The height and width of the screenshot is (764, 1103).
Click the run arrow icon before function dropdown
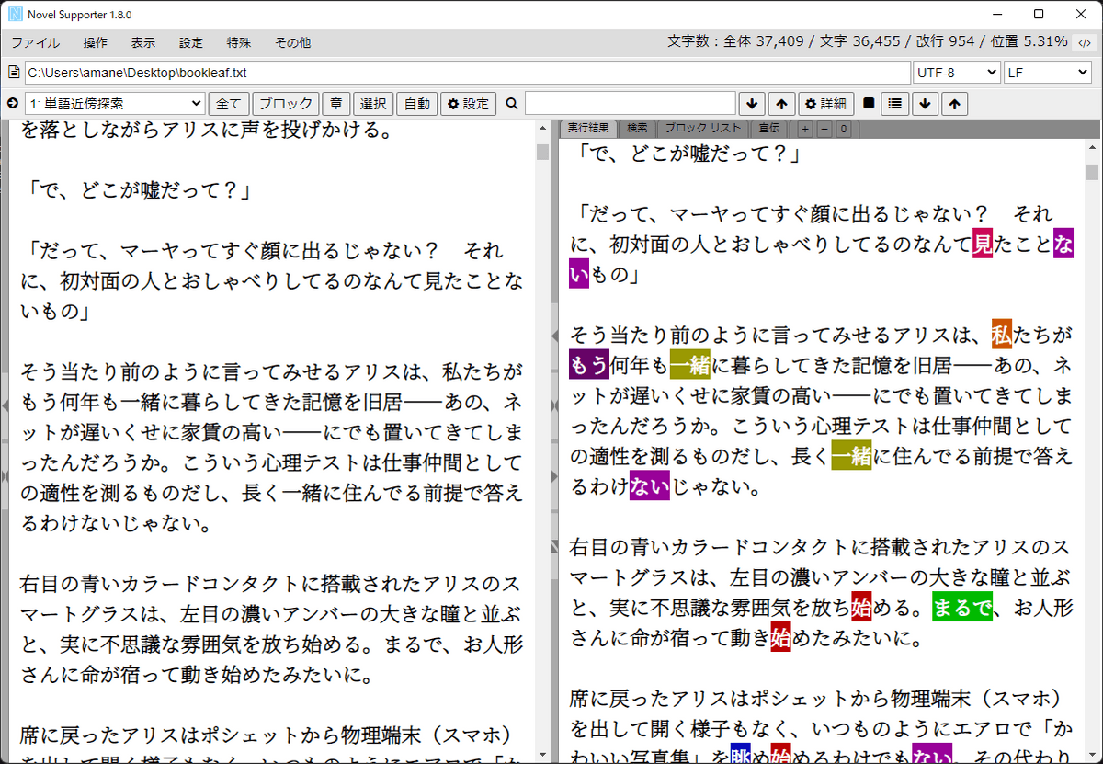coord(13,104)
